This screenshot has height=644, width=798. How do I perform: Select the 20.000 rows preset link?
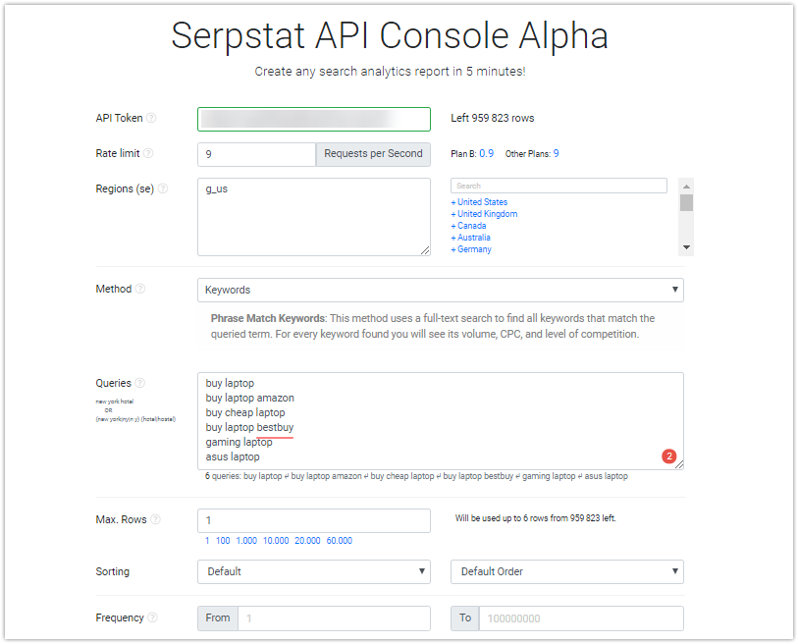point(307,541)
